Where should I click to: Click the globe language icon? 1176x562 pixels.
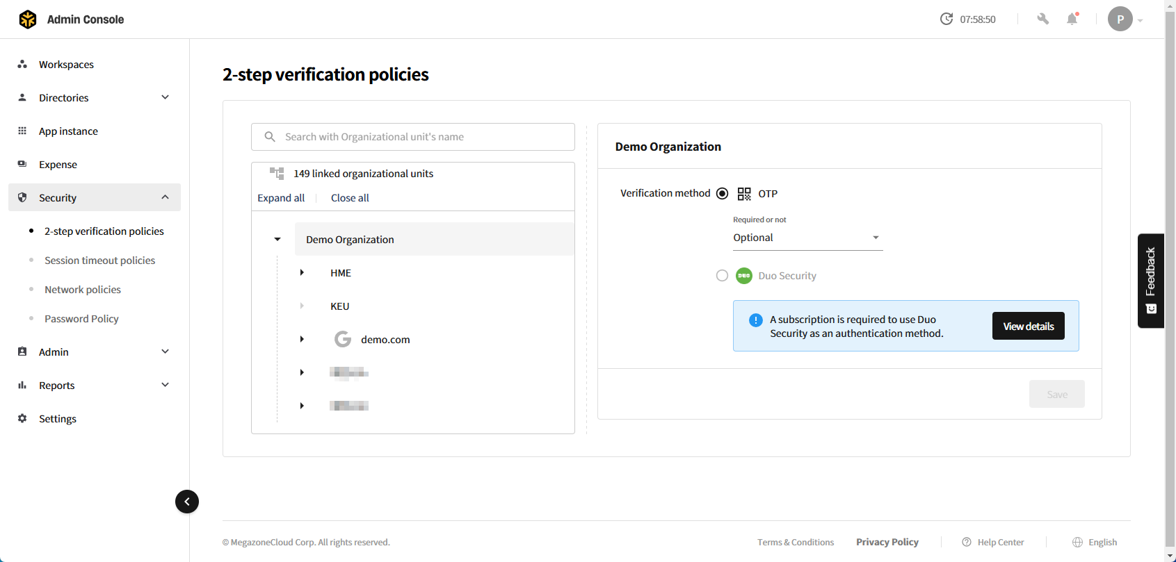coord(1078,542)
